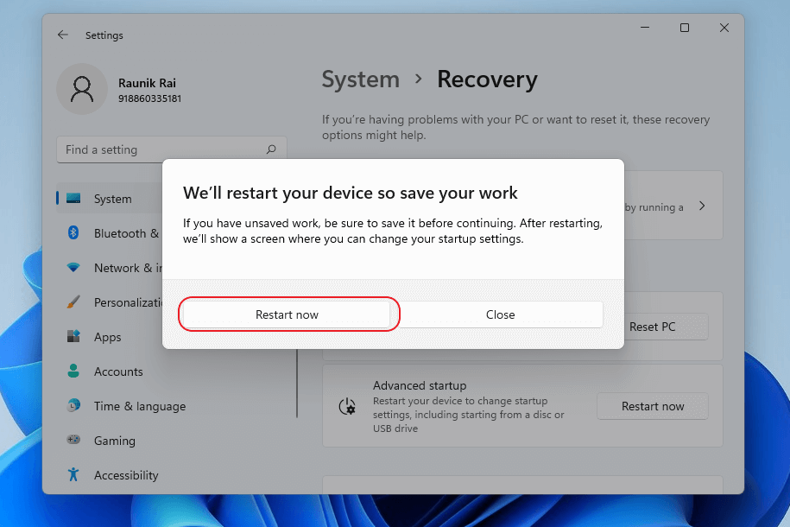This screenshot has width=790, height=527.
Task: Click the Personalization paintbrush icon
Action: [x=73, y=302]
